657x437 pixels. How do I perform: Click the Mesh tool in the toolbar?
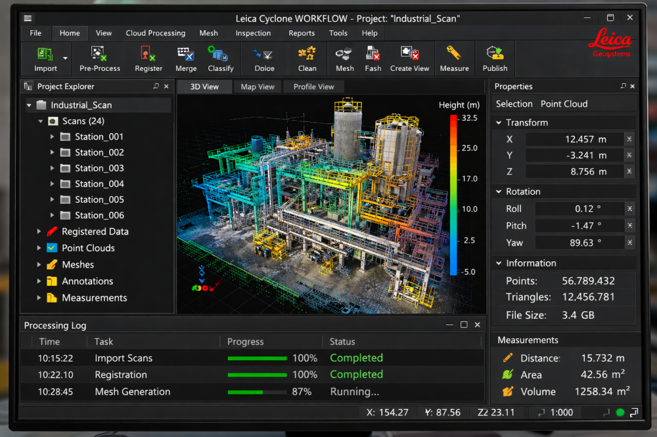344,58
